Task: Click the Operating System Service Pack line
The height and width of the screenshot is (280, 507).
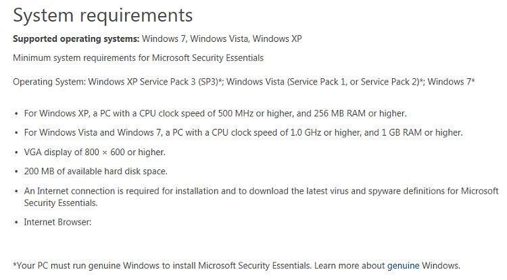Action: pyautogui.click(x=244, y=82)
